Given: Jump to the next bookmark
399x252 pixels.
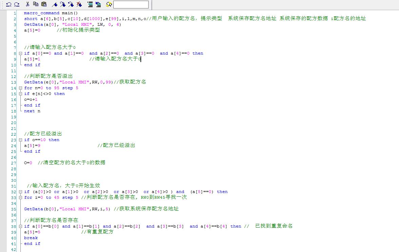Looking at the screenshot, I should point(63,4).
